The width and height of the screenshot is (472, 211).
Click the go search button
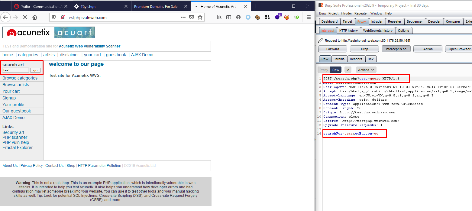click(x=35, y=70)
